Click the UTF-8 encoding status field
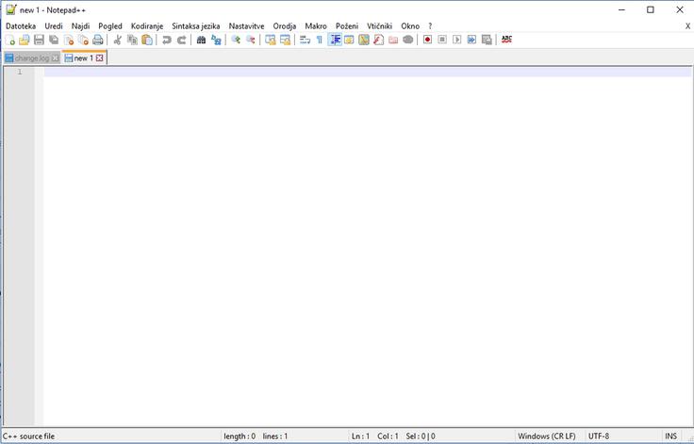This screenshot has height=444, width=694. (x=599, y=436)
